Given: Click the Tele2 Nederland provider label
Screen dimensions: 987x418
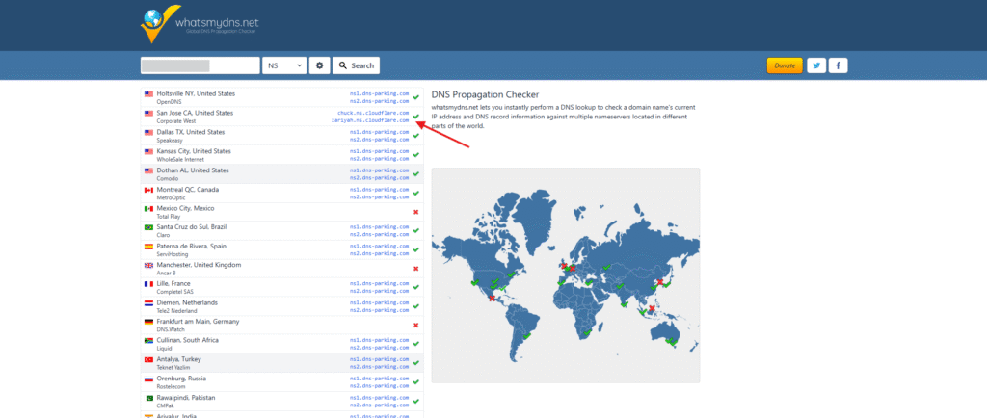Looking at the screenshot, I should [177, 310].
